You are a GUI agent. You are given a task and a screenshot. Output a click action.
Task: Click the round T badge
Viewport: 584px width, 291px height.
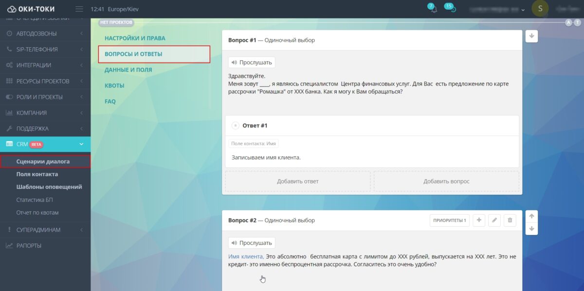coord(577,22)
